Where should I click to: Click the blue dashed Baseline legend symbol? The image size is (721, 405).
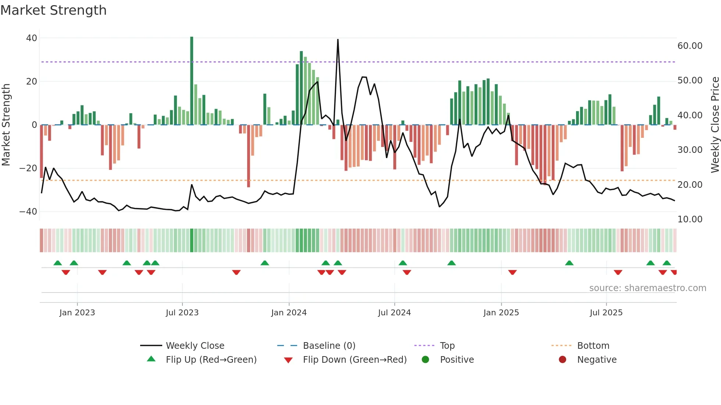(287, 345)
